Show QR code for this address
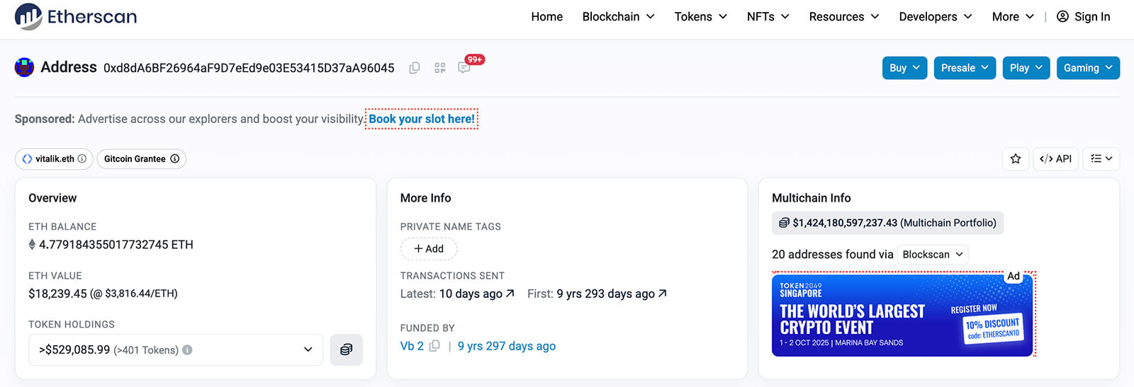This screenshot has height=387, width=1134. click(440, 68)
